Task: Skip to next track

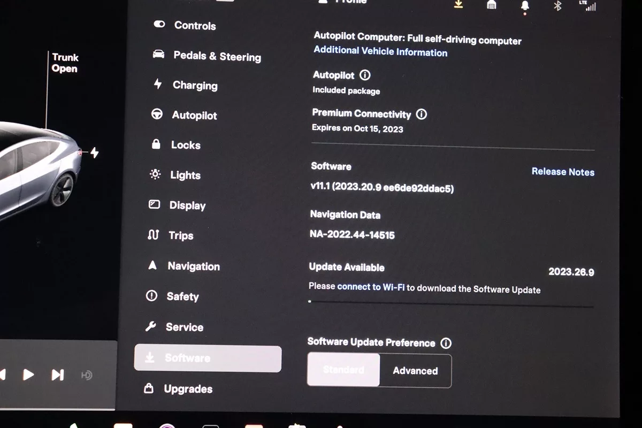Action: click(x=58, y=374)
